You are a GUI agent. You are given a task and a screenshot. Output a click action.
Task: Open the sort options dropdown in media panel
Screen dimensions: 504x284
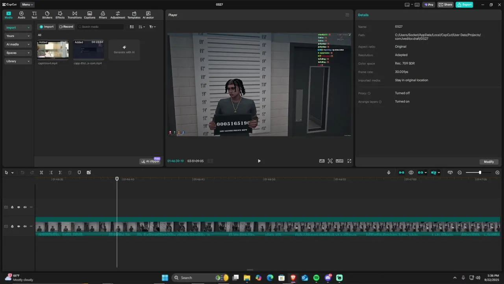(x=142, y=27)
